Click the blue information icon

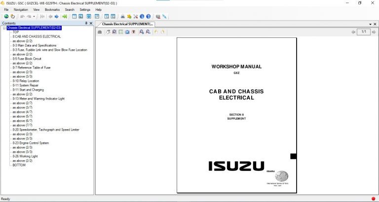coord(142,16)
